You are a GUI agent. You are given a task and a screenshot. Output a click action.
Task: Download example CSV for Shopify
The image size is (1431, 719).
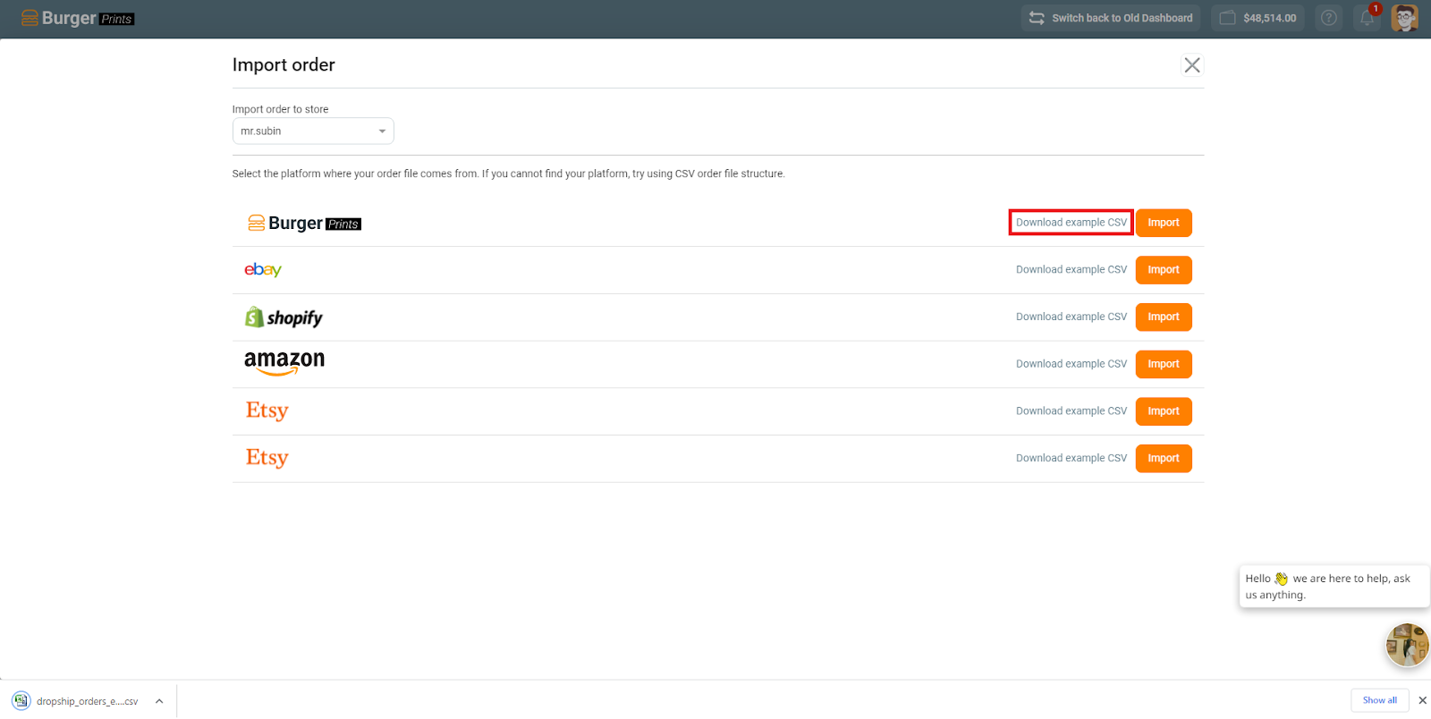[x=1071, y=317]
